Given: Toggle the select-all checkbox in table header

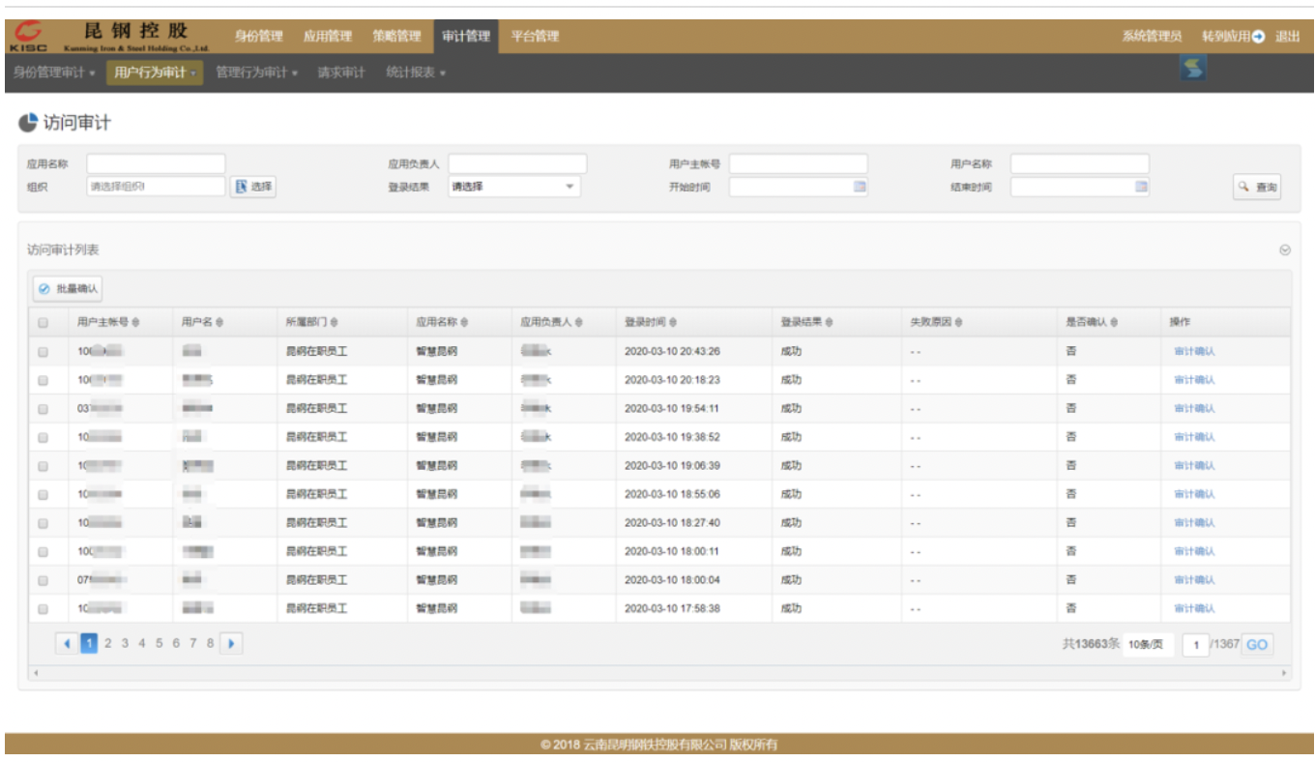Looking at the screenshot, I should [43, 323].
